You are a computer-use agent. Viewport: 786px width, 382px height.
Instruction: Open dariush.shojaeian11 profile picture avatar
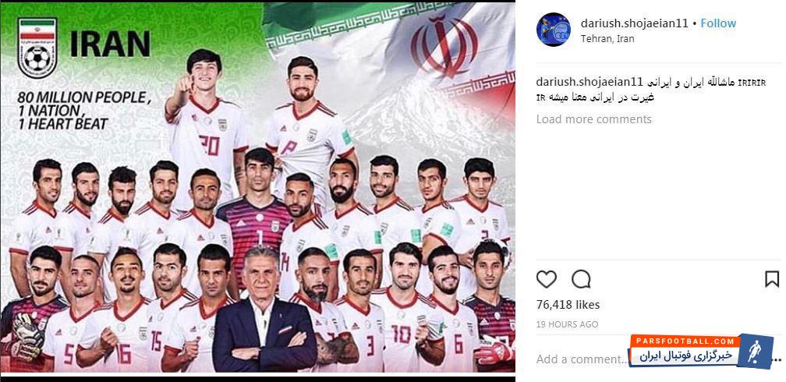[554, 30]
